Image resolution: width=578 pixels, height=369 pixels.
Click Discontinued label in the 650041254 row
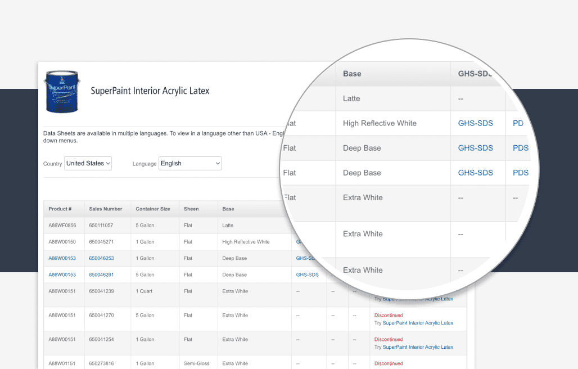click(389, 340)
